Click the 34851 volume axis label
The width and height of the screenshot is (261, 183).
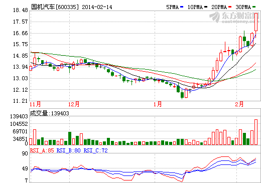[20, 139]
